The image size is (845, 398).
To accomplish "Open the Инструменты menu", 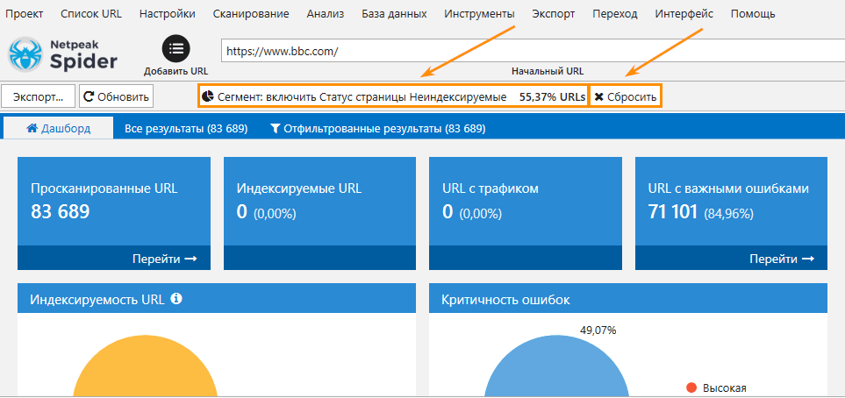I will pyautogui.click(x=479, y=14).
